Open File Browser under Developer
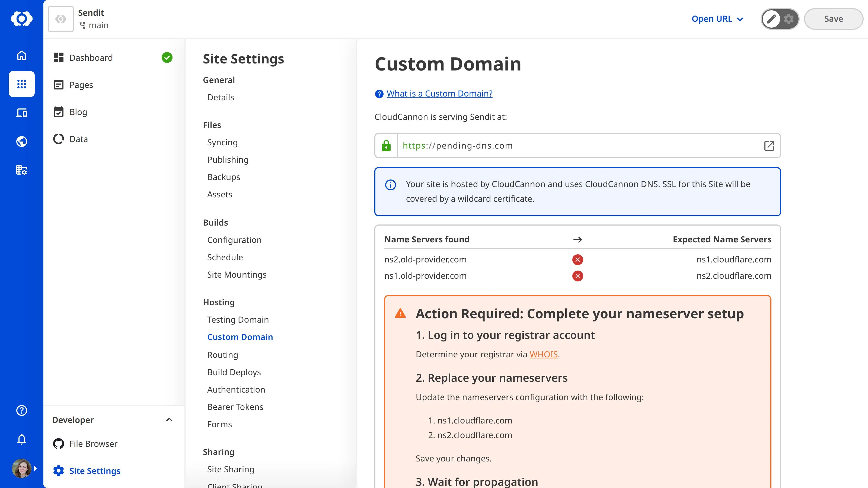Viewport: 868px width, 488px height. (93, 444)
